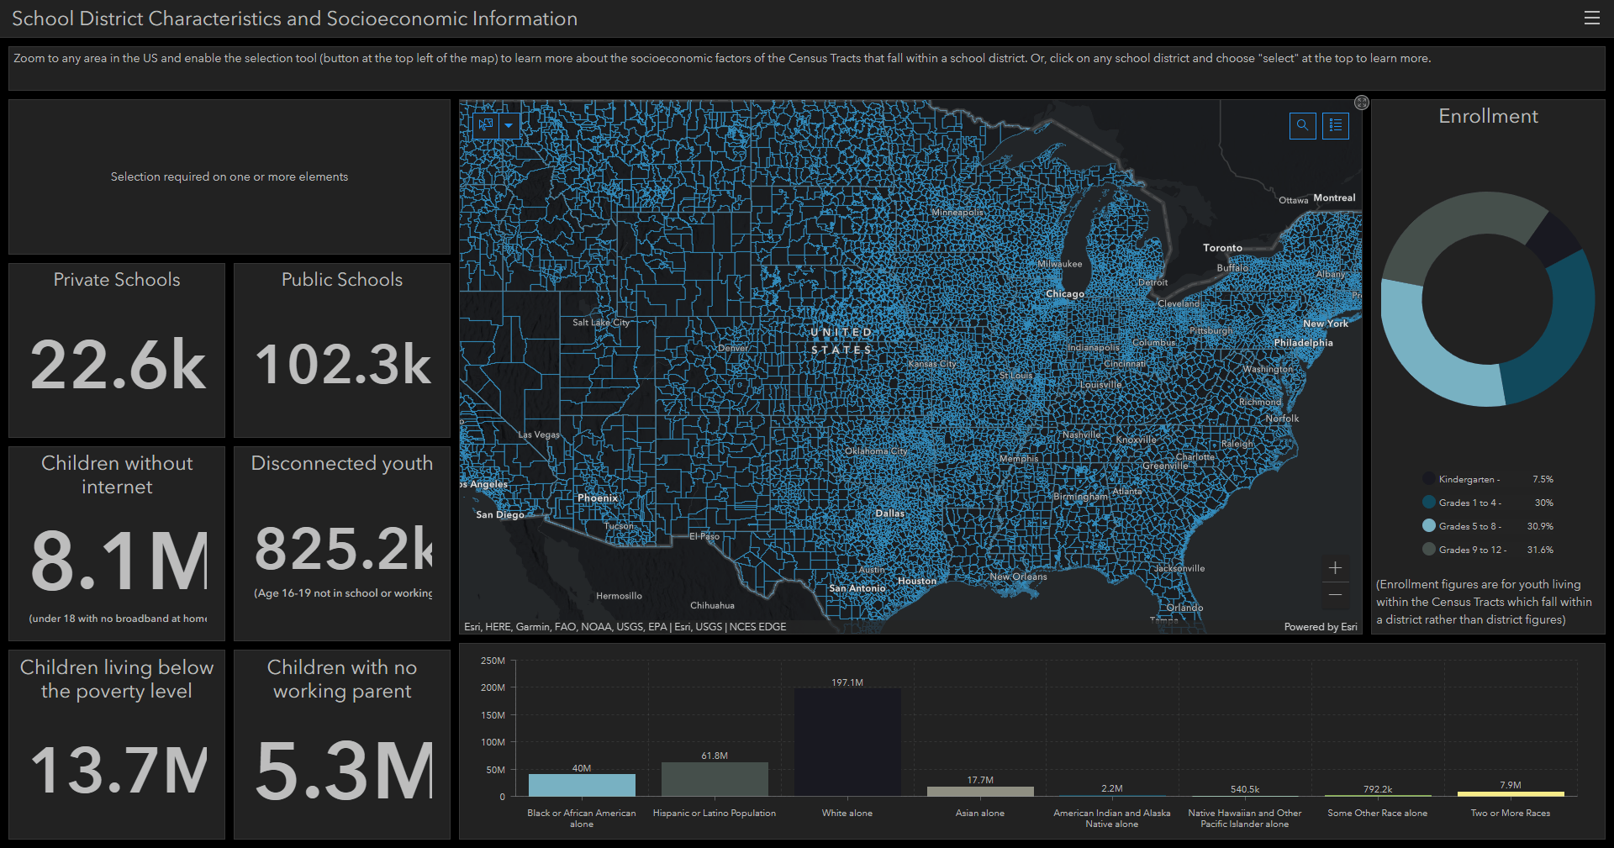Zoom in on the map

point(1335,568)
